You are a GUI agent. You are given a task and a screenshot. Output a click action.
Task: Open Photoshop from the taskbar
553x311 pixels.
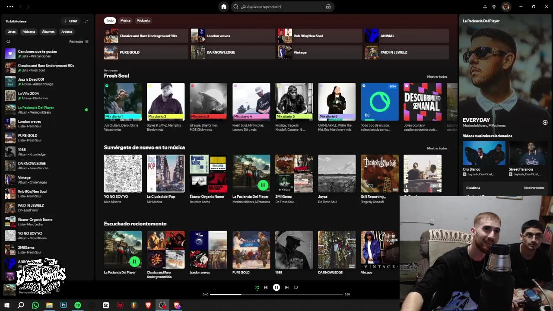click(x=64, y=305)
